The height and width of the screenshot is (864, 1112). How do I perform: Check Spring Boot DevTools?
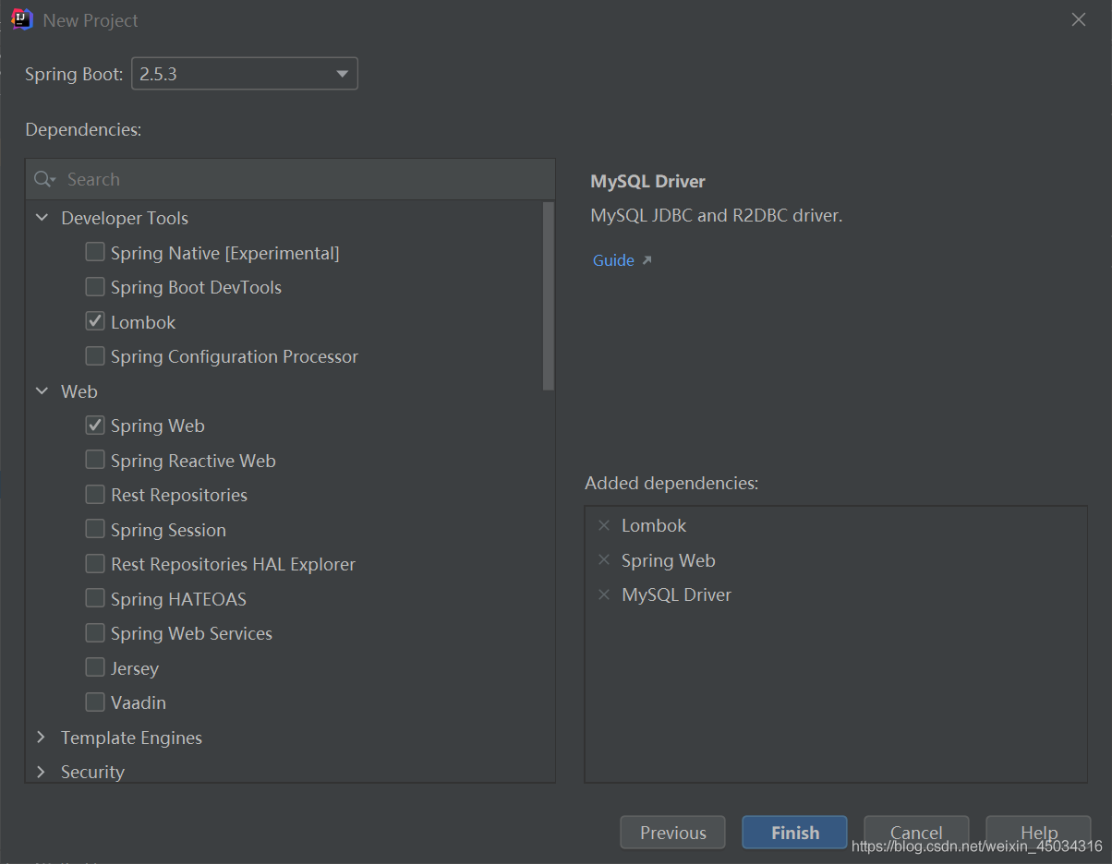point(95,287)
